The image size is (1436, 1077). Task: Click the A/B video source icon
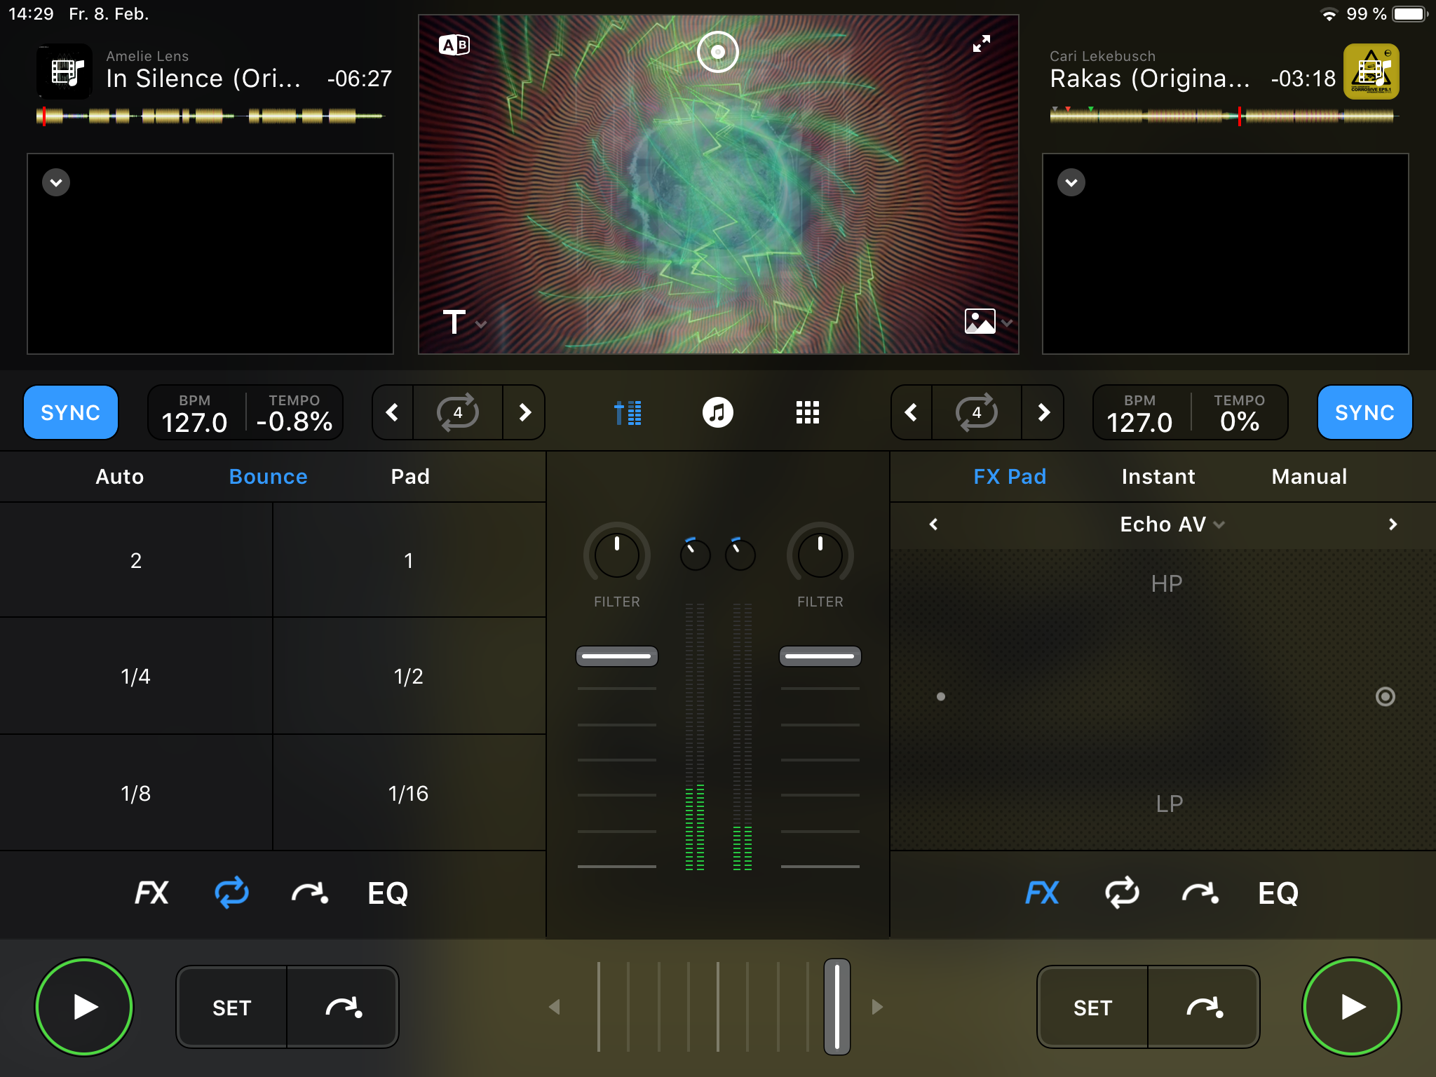[454, 46]
